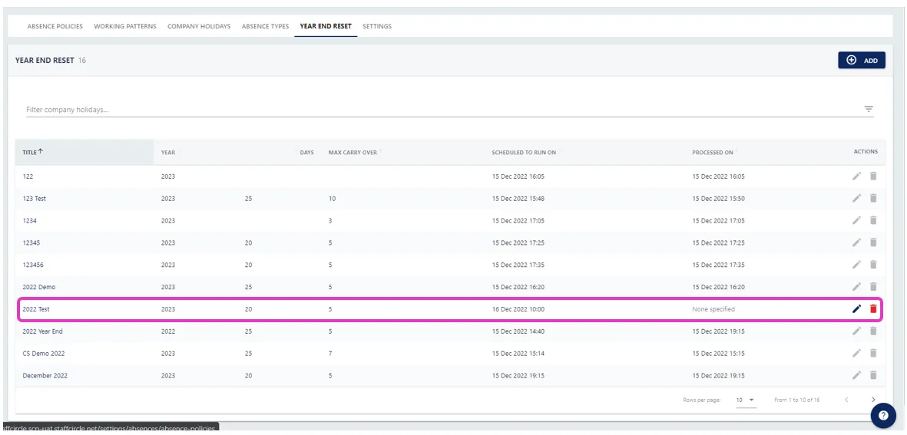
Task: Open the help question mark bubble
Action: click(x=883, y=415)
